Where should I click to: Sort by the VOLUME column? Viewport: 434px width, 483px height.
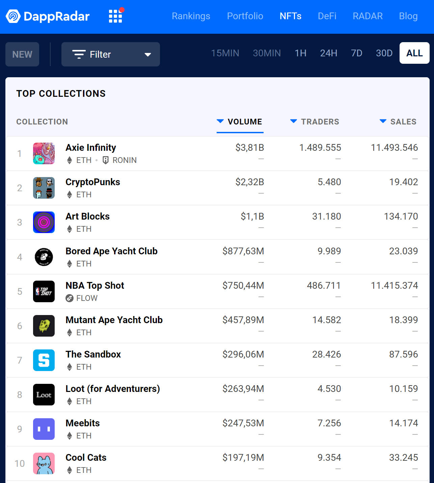pos(240,122)
